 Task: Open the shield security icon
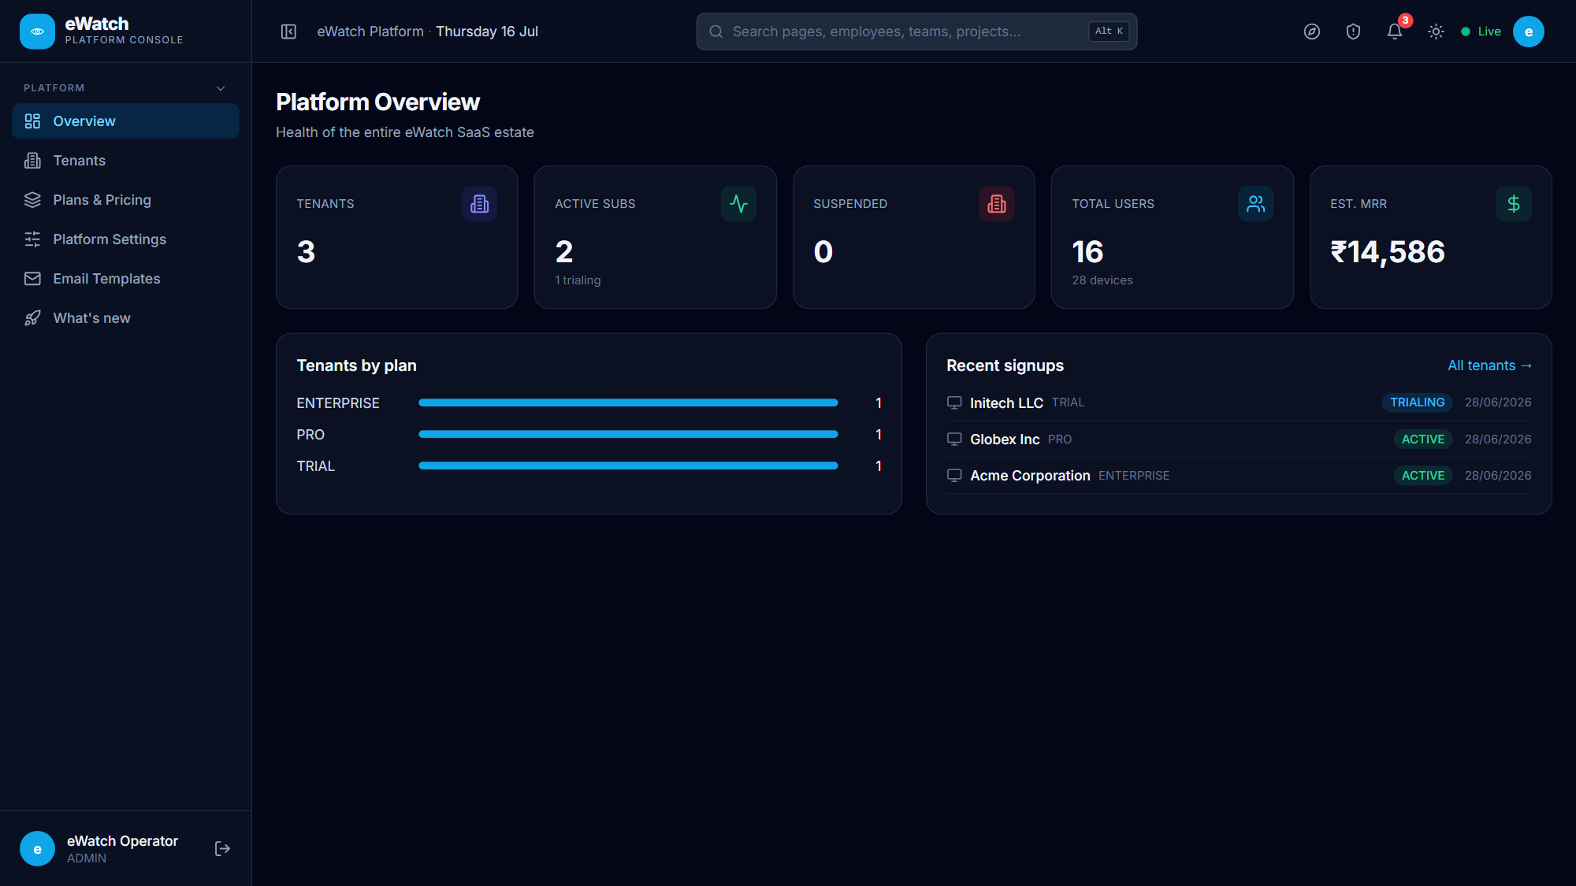click(x=1353, y=32)
